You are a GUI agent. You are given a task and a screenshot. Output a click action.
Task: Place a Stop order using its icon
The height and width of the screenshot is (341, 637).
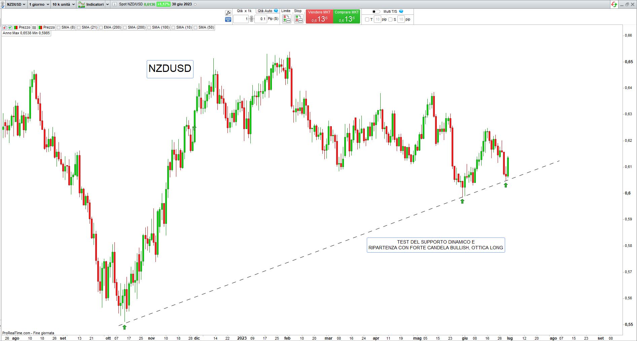[x=298, y=19]
